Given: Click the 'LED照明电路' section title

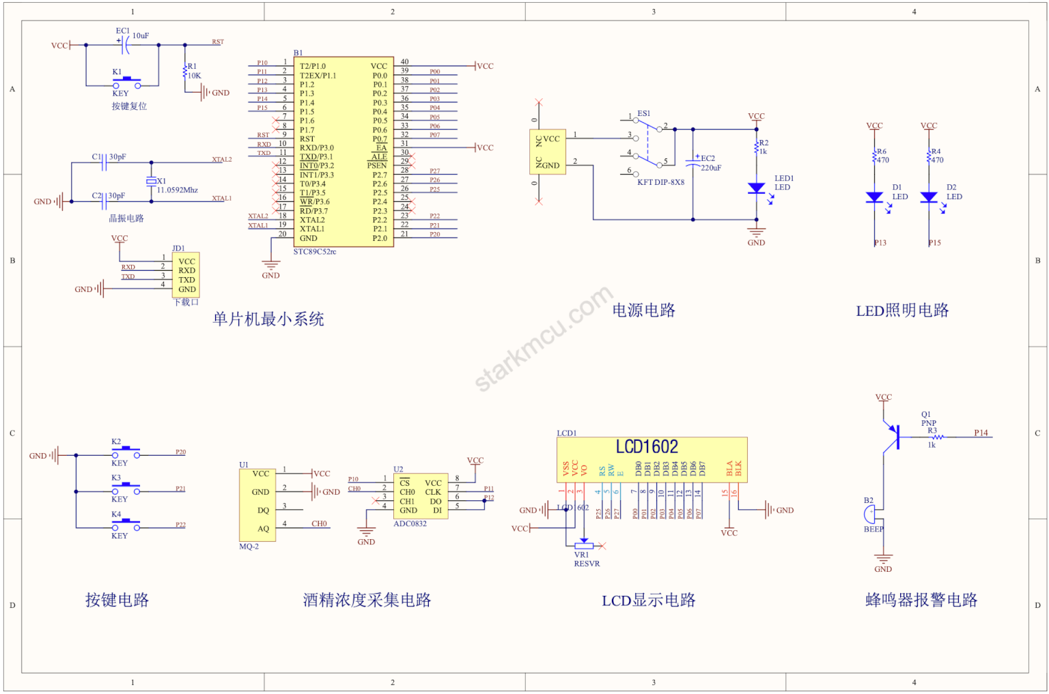Looking at the screenshot, I should tap(903, 310).
